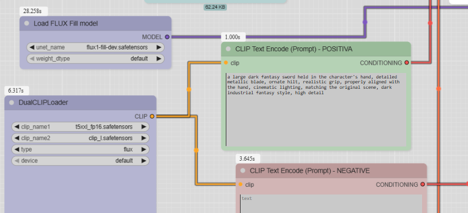Collapse the CLIP Text Encode POSITIVA node
The image size is (468, 213).
coord(229,49)
